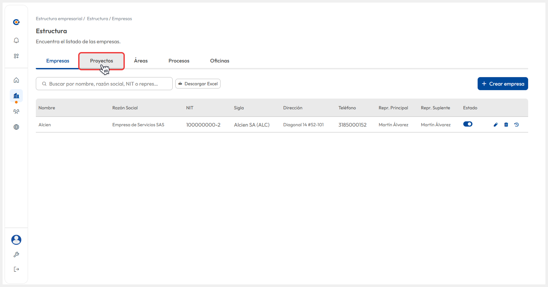Open the user profile avatar
Viewport: 548px width, 287px height.
coord(16,240)
